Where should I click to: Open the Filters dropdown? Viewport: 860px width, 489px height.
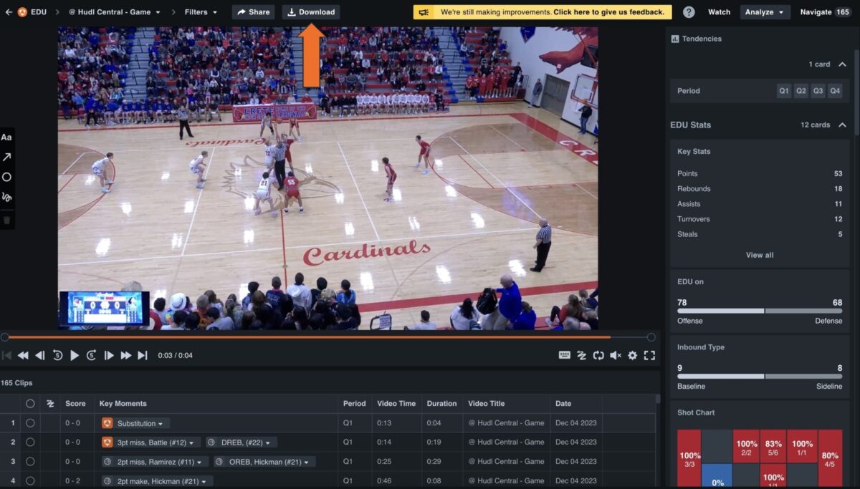[201, 12]
